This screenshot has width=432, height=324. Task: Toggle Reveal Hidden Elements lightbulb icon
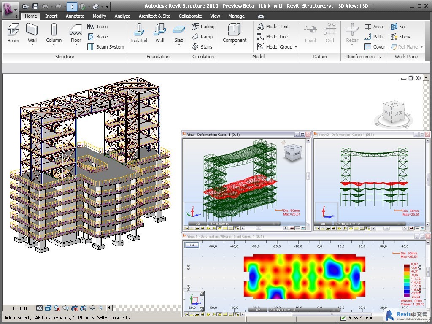click(x=100, y=308)
